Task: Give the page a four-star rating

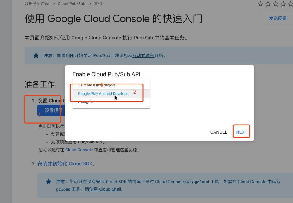Action: [x=283, y=4]
